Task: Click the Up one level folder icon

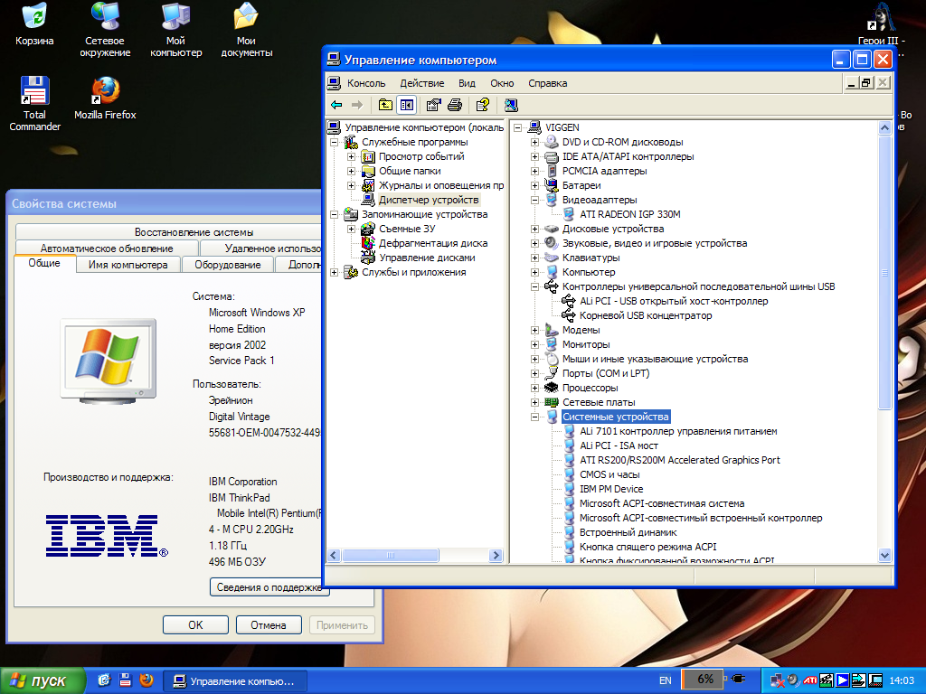Action: coord(386,105)
